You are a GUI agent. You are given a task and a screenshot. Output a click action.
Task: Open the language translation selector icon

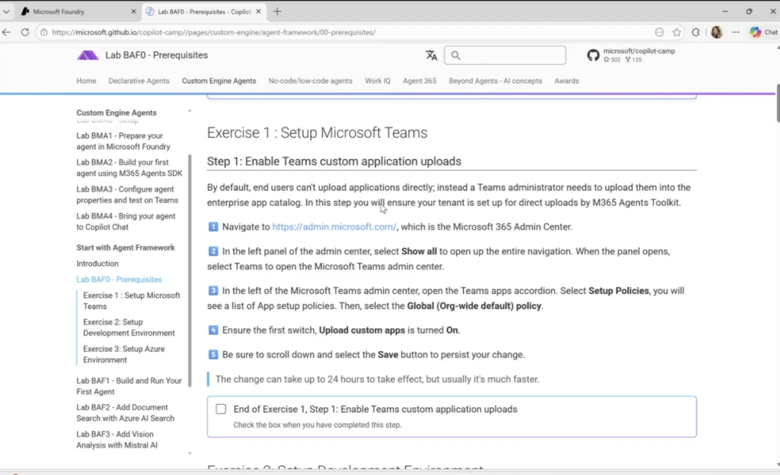coord(431,56)
